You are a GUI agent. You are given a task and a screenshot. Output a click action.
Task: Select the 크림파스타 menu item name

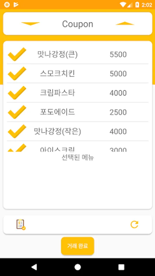pos(58,93)
